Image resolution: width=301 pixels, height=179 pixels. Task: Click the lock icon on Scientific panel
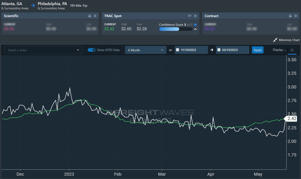click(x=90, y=16)
